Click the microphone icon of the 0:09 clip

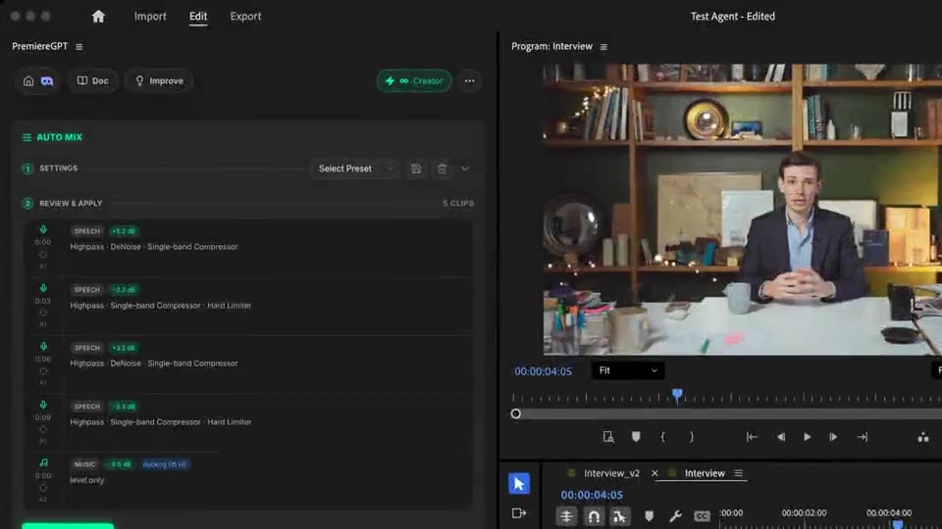click(x=43, y=406)
